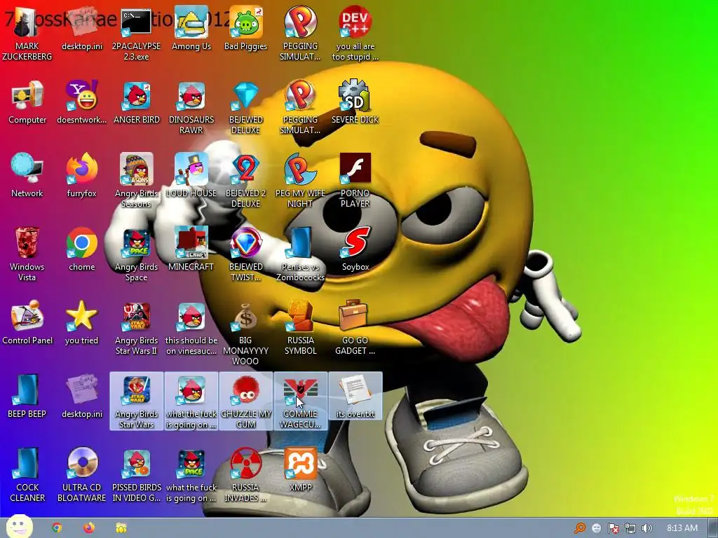Select the GO GO GADGET briefcase icon
Screen dimensions: 718x538
click(x=355, y=328)
